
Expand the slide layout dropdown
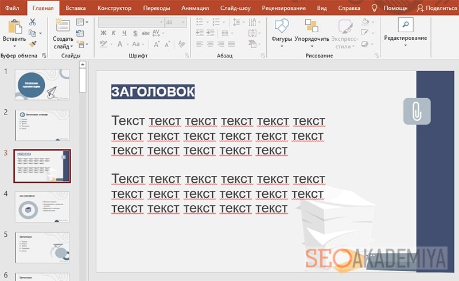81,22
